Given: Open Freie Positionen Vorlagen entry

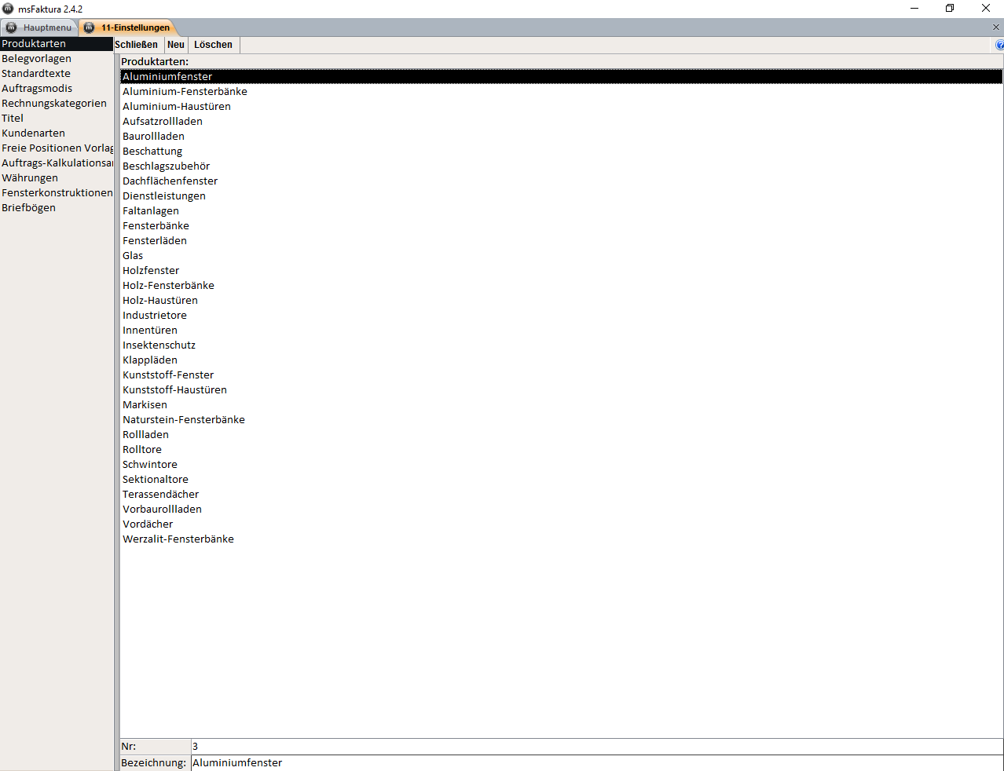Looking at the screenshot, I should point(57,148).
